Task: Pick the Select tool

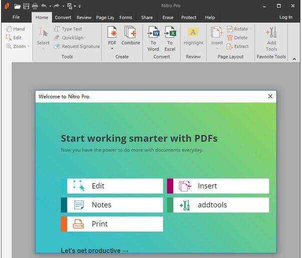Action: point(43,36)
